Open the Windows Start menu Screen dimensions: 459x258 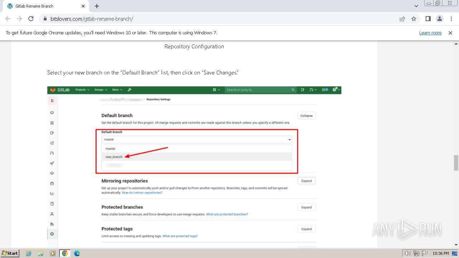pyautogui.click(x=10, y=253)
